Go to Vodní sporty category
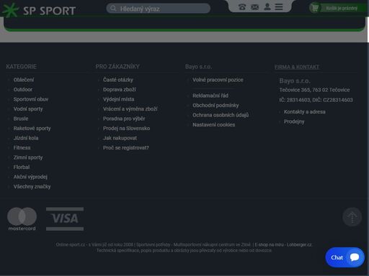 (28, 109)
